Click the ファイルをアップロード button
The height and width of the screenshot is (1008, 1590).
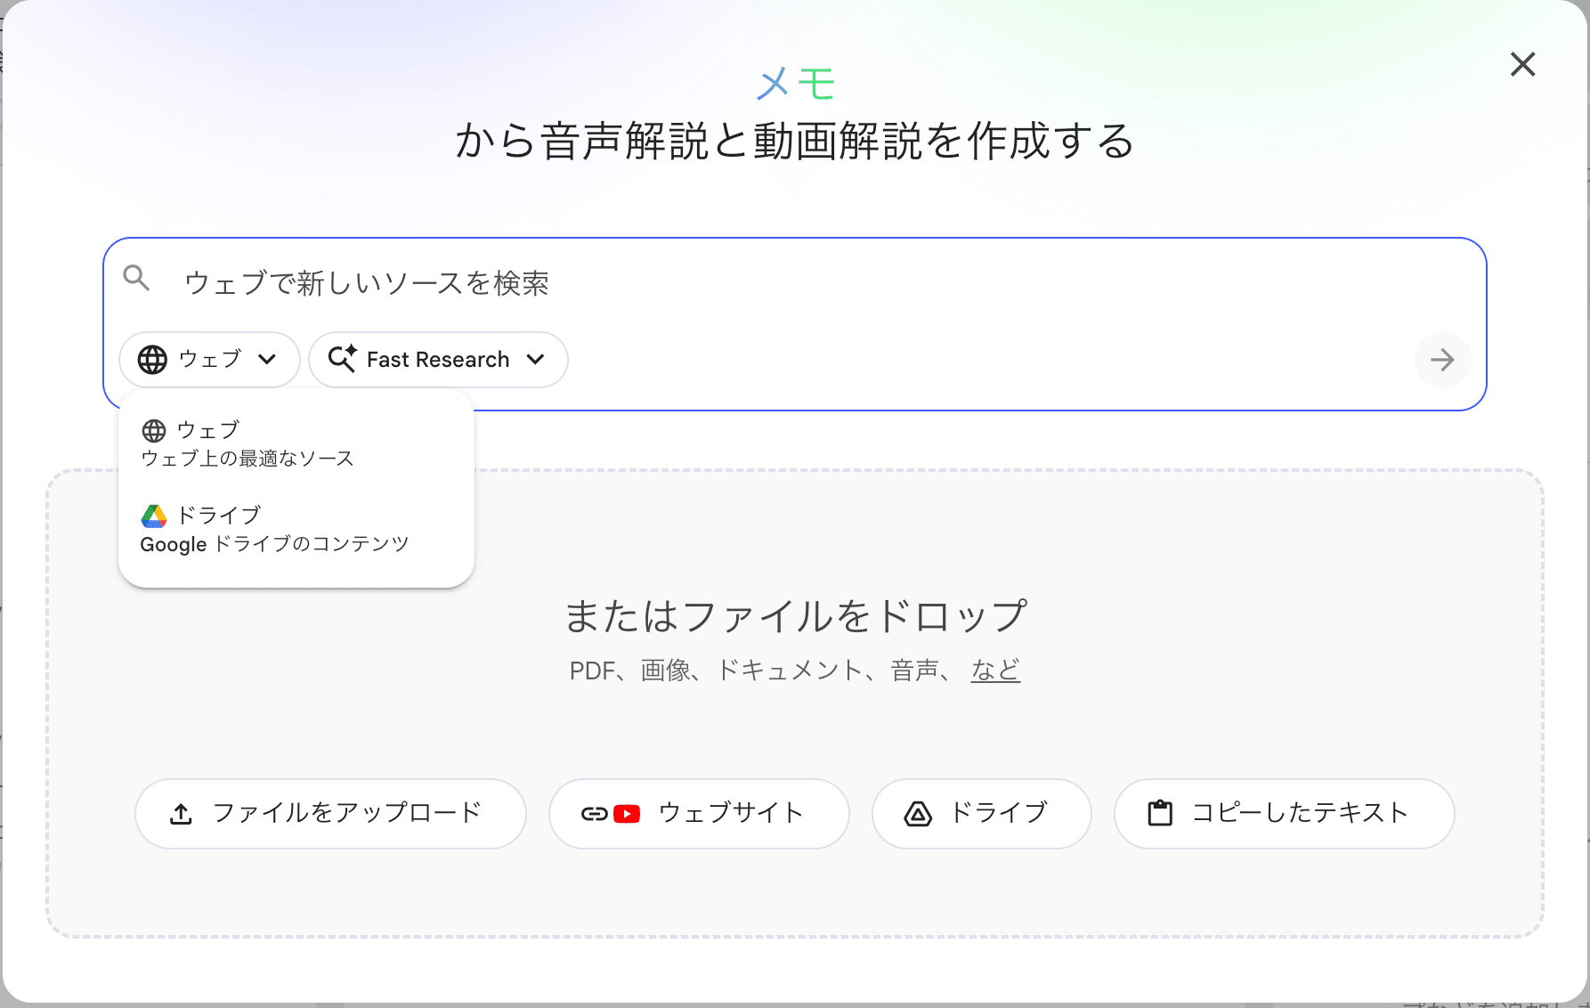coord(330,813)
